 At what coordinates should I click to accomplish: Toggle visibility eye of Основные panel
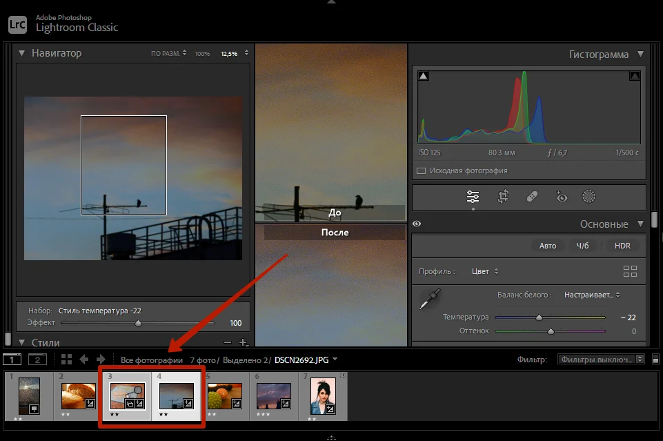pos(417,224)
